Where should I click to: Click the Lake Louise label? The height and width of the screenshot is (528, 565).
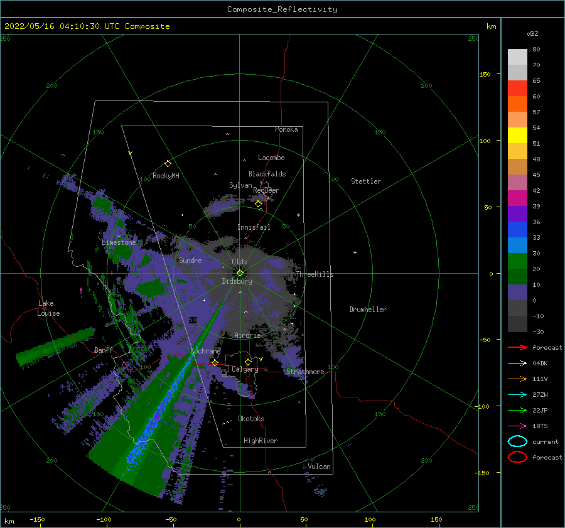[48, 308]
